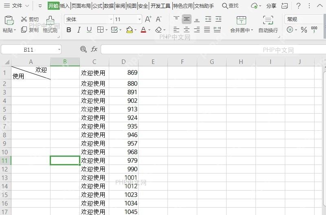Image resolution: width=326 pixels, height=215 pixels.
Task: Click the fill color bucket icon
Action: click(x=130, y=30)
